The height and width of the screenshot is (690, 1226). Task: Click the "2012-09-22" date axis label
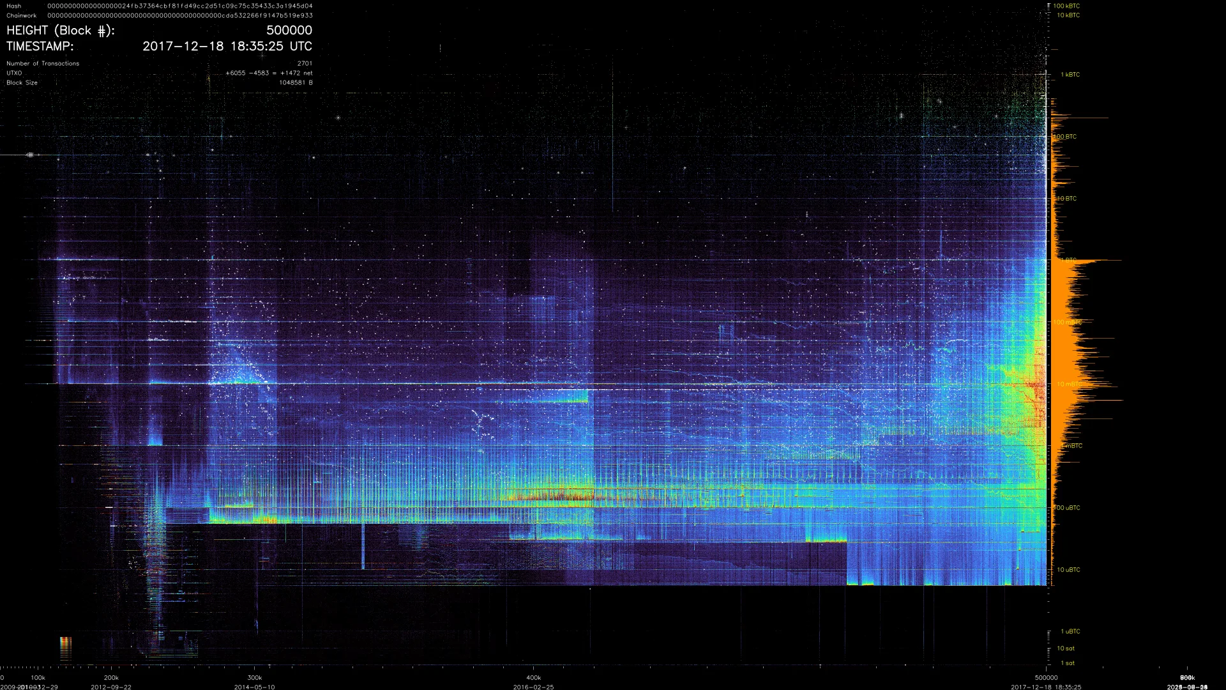pyautogui.click(x=111, y=687)
